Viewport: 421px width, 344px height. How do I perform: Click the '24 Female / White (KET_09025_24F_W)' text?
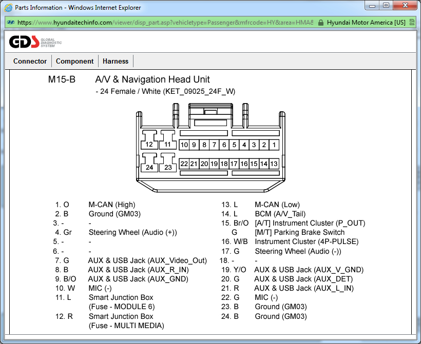(165, 91)
